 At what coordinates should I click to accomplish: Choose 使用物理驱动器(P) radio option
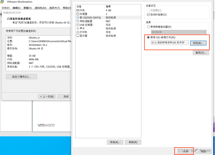tap(148, 27)
